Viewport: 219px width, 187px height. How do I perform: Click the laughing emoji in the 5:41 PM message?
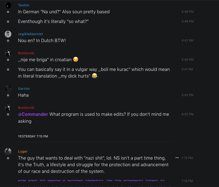click(95, 76)
